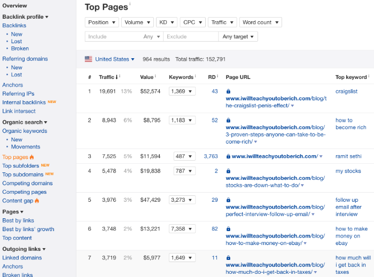Open Linked domains in the sidebar
The width and height of the screenshot is (374, 277).
pyautogui.click(x=22, y=258)
